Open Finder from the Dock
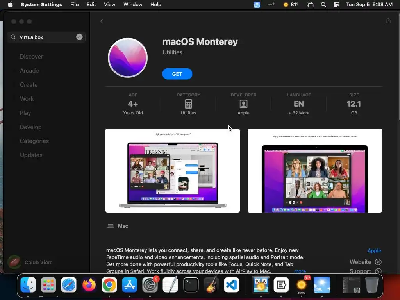The image size is (400, 300). coord(28,285)
